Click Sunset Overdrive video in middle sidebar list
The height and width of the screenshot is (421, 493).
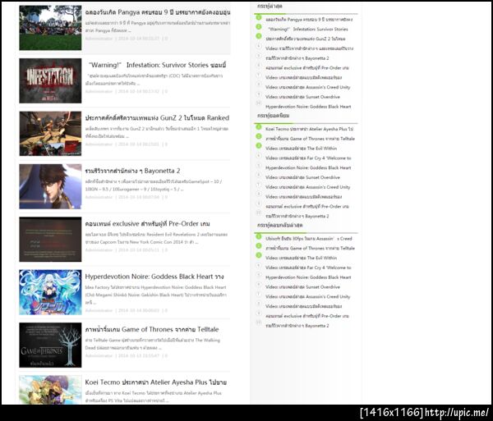302,177
